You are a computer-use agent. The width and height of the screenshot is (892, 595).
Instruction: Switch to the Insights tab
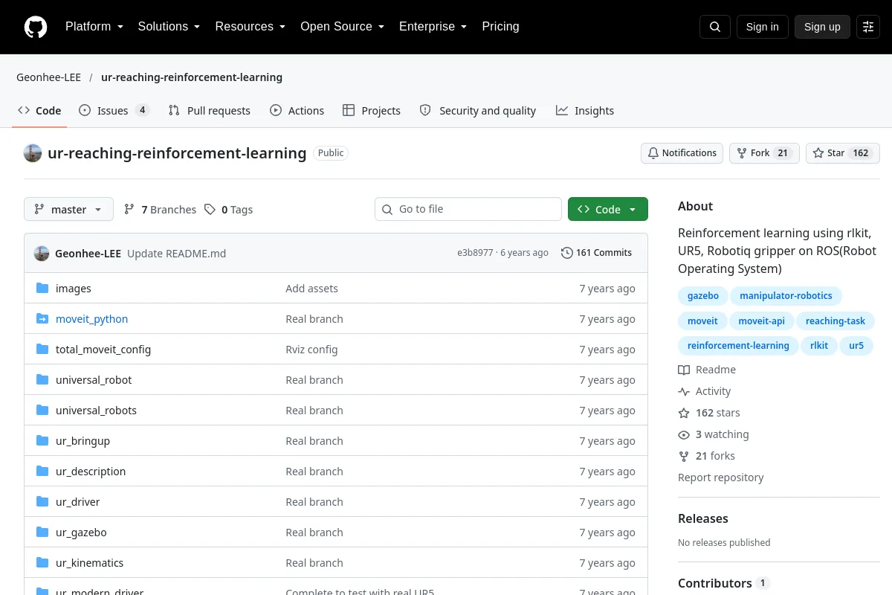point(585,111)
